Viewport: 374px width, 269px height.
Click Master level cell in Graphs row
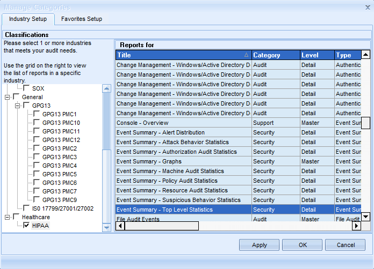[x=317, y=161]
